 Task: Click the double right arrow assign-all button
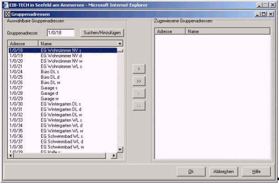(x=139, y=81)
